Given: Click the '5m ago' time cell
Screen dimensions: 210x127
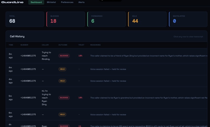Looking at the screenshot, I should 11,98.
